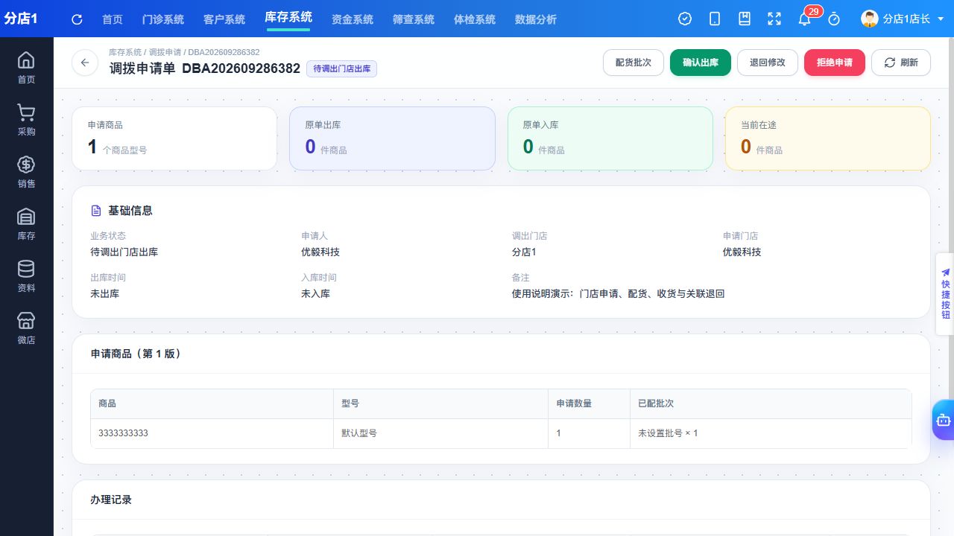Switch to the 数据分析 tab
Screen dimensions: 954x536
coord(536,19)
